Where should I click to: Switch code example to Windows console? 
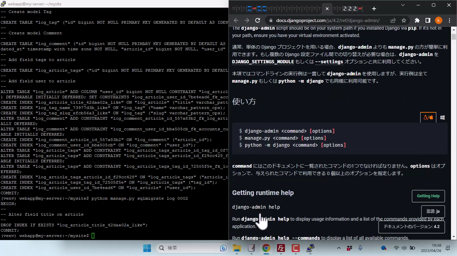pos(442,118)
